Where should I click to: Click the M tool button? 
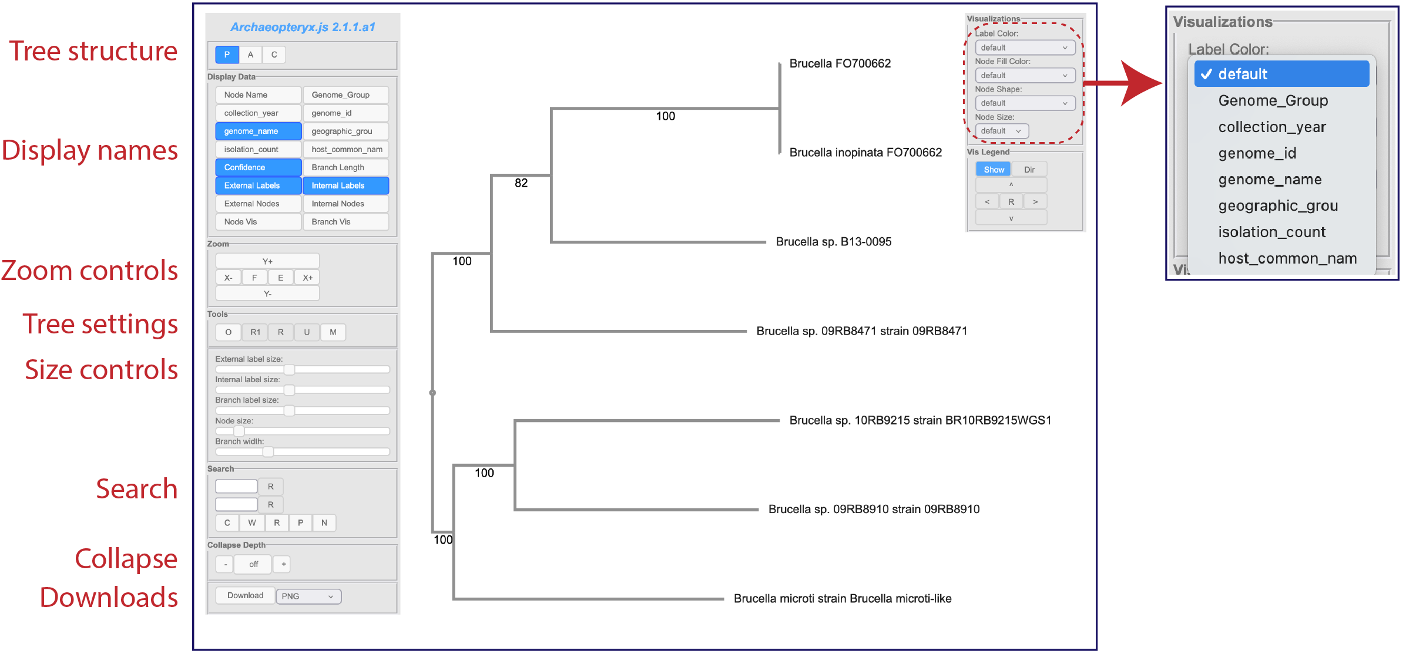tap(333, 332)
